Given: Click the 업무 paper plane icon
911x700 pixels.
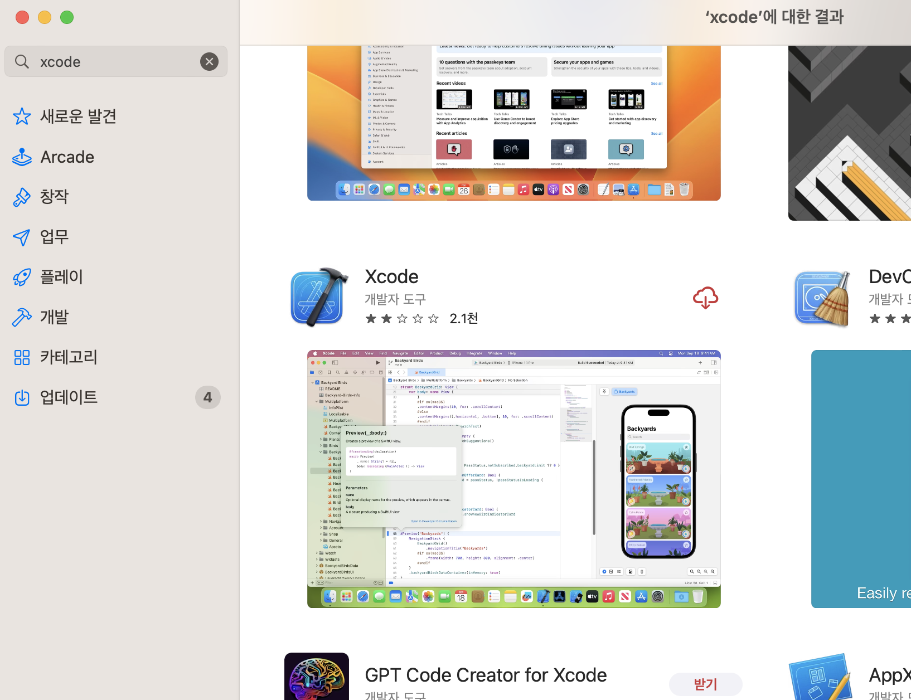Looking at the screenshot, I should 22,237.
